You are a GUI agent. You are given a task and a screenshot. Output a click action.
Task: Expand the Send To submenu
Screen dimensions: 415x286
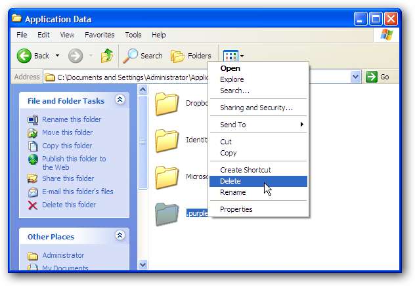(258, 125)
